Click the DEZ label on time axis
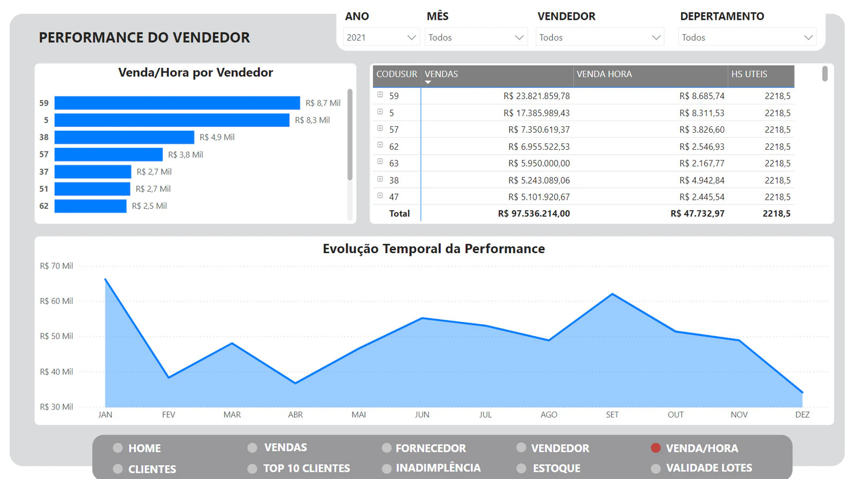 [802, 415]
